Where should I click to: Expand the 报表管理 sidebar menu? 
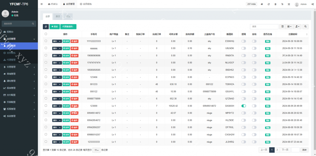point(19,88)
